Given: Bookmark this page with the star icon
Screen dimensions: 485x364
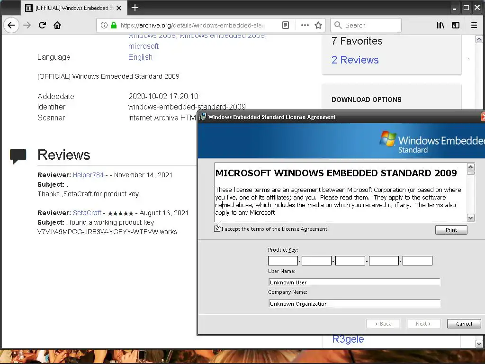Looking at the screenshot, I should tap(318, 25).
